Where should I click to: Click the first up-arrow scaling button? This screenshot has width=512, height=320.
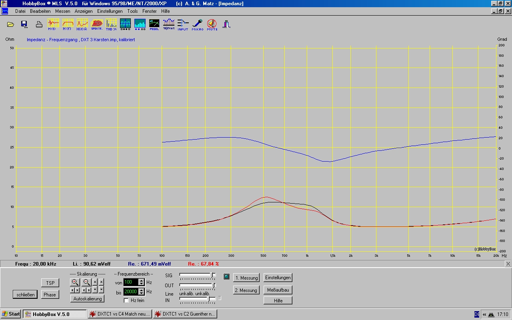tap(95, 282)
